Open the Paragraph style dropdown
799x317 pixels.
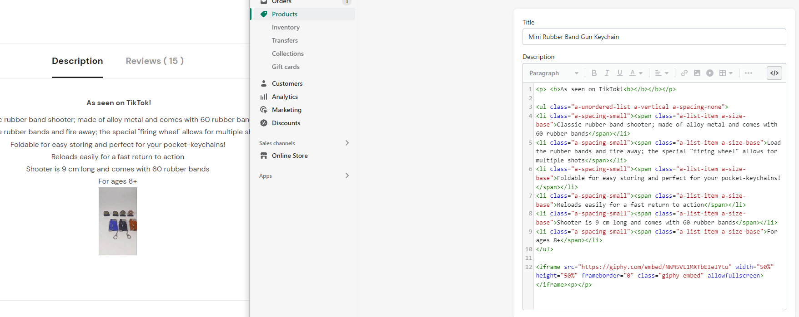(553, 73)
